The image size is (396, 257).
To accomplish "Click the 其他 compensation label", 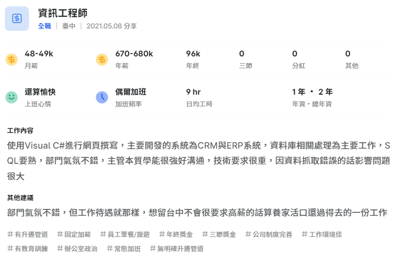I will (352, 66).
